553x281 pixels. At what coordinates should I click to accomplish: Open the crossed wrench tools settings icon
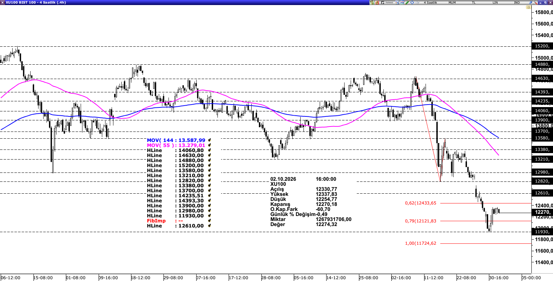535,3
